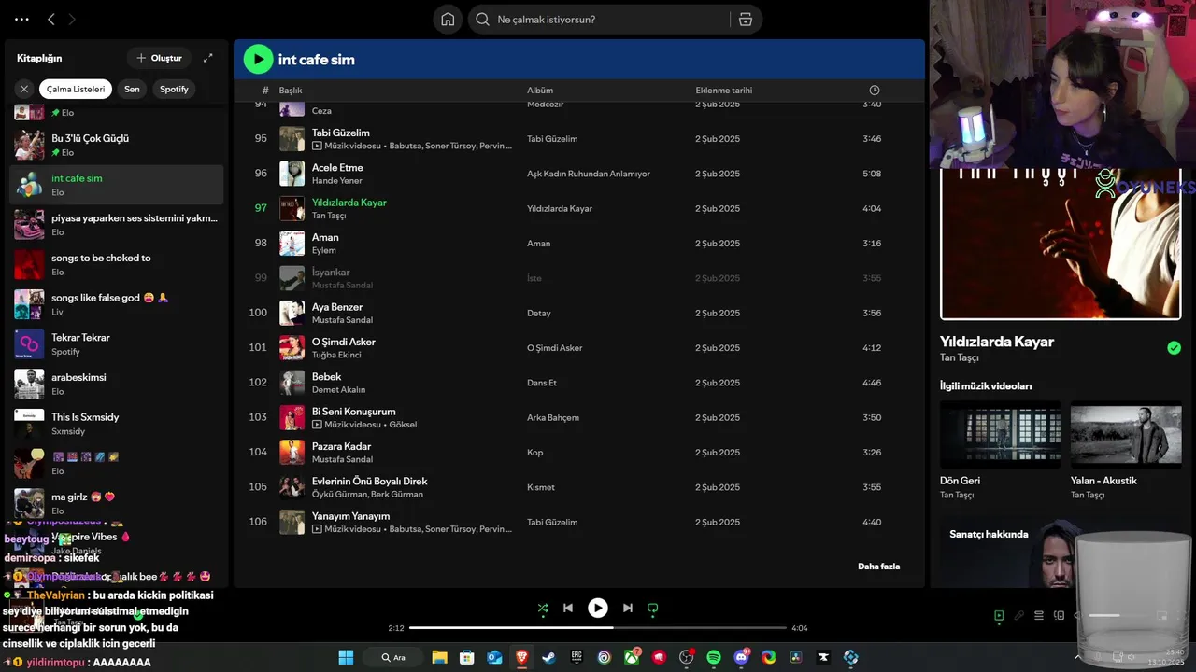Open artist Eylem in track row 98
The image size is (1196, 672).
tap(323, 251)
